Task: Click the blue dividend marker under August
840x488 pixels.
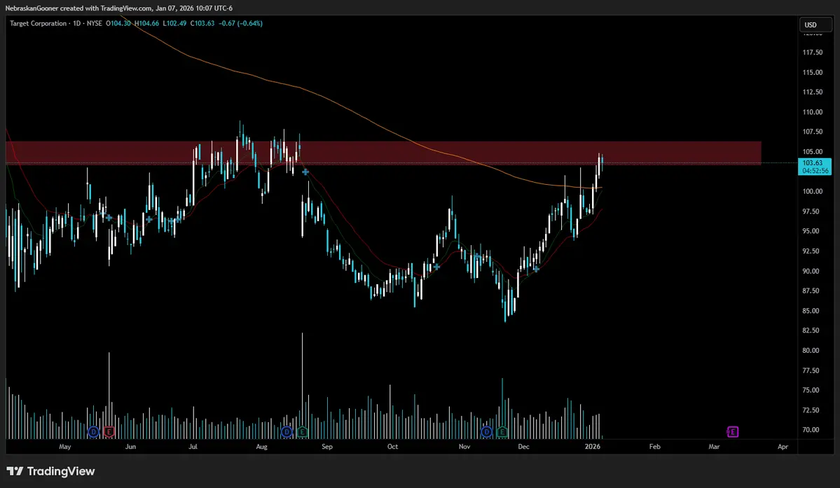Action: [x=287, y=432]
